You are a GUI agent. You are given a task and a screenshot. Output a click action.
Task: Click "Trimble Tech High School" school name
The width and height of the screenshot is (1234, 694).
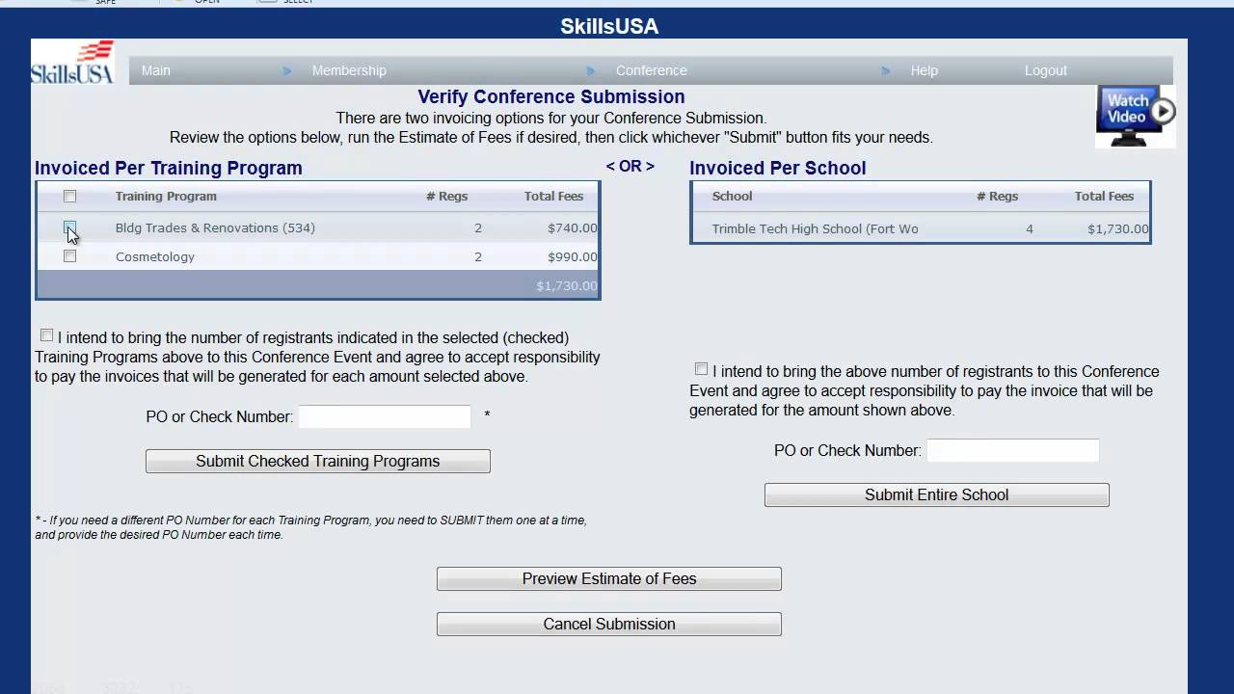click(815, 229)
